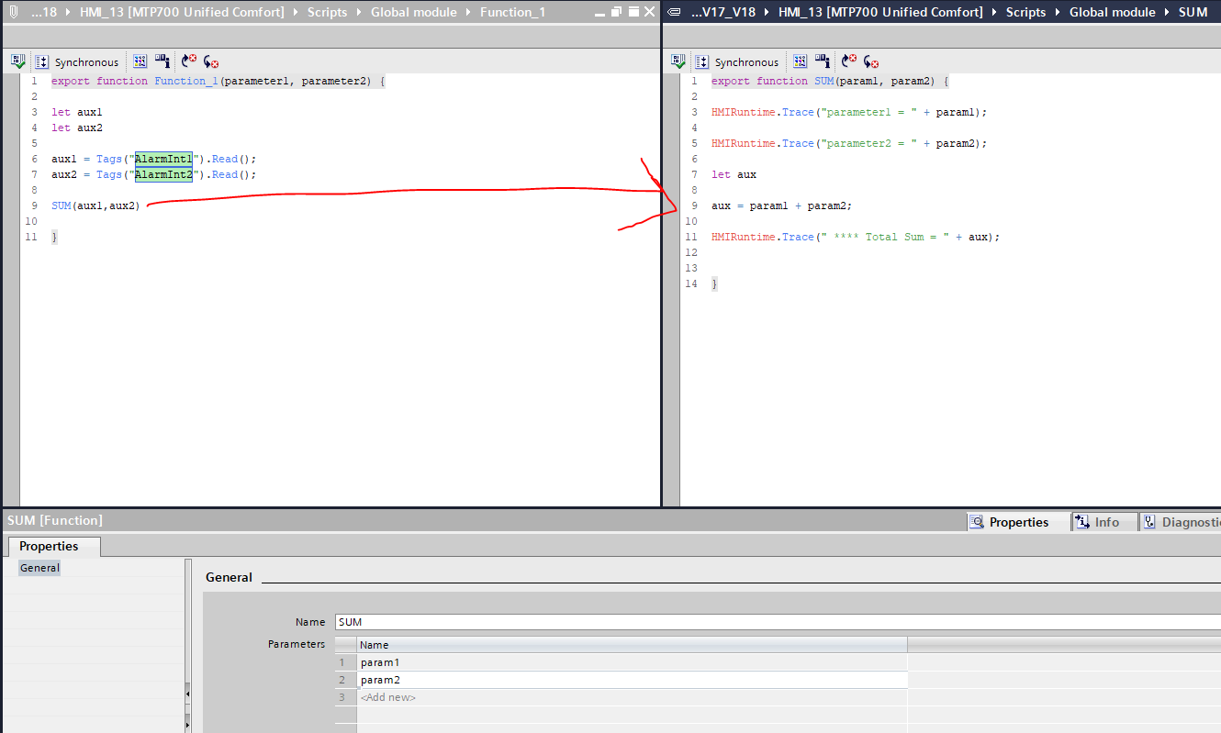The height and width of the screenshot is (733, 1221).
Task: Expand the Global module breadcrumb arrow in SUM title
Action: click(x=1166, y=13)
